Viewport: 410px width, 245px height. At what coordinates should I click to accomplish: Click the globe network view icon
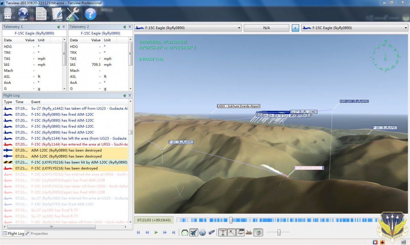23,14
